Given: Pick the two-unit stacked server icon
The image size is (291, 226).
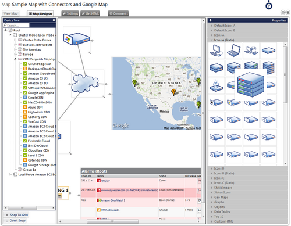Looking at the screenshot, I should 216,68.
